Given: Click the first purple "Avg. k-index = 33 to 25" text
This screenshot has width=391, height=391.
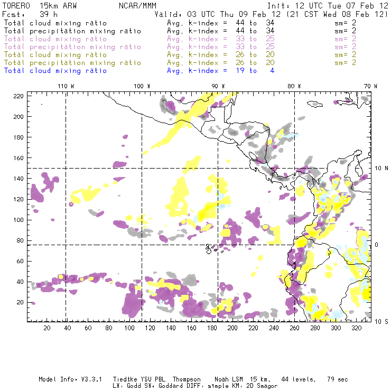Looking at the screenshot, I should tap(221, 39).
